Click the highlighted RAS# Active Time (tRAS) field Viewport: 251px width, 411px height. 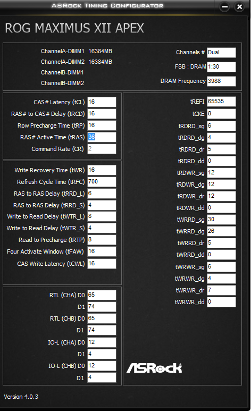[x=102, y=137]
